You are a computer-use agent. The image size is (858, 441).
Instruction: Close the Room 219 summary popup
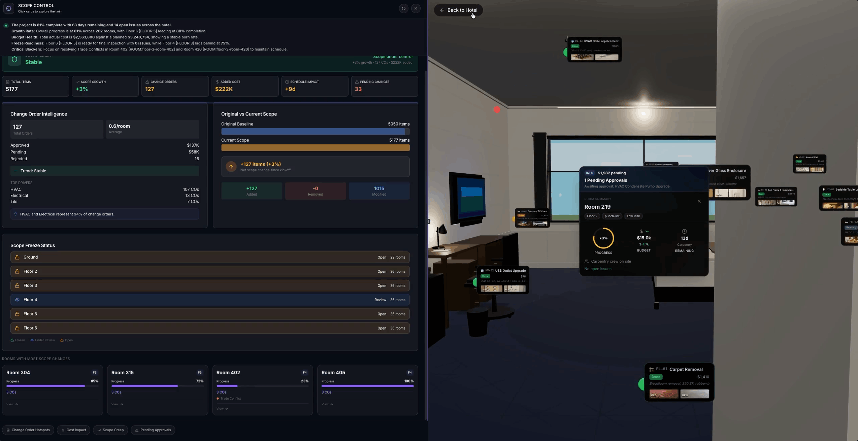pyautogui.click(x=699, y=201)
